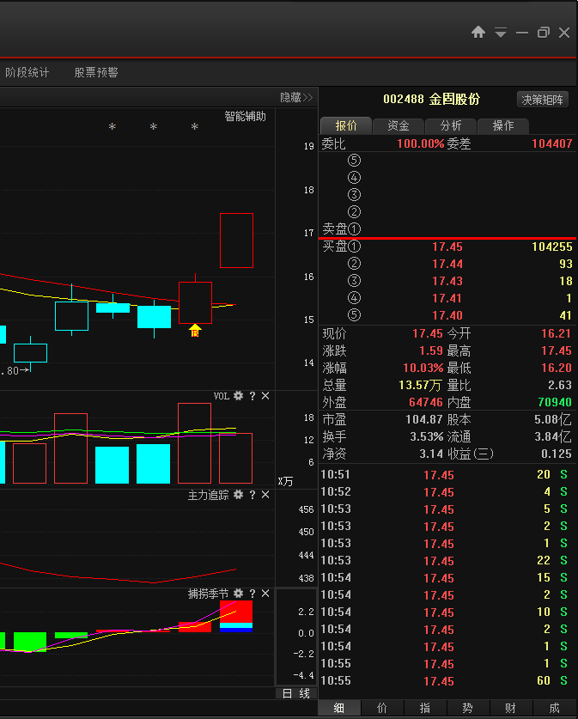The height and width of the screenshot is (719, 578).
Task: Show help for 捕捞季节 indicator
Action: [x=252, y=594]
